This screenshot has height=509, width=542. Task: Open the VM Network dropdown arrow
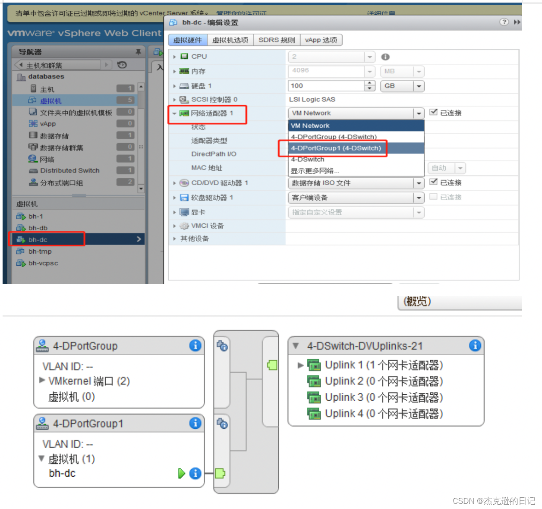click(x=419, y=113)
